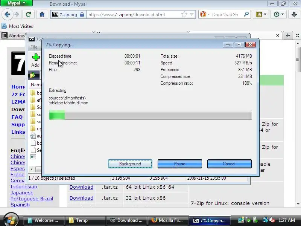The image size is (301, 226).
Task: Click the Background button in copy dialog
Action: click(130, 164)
